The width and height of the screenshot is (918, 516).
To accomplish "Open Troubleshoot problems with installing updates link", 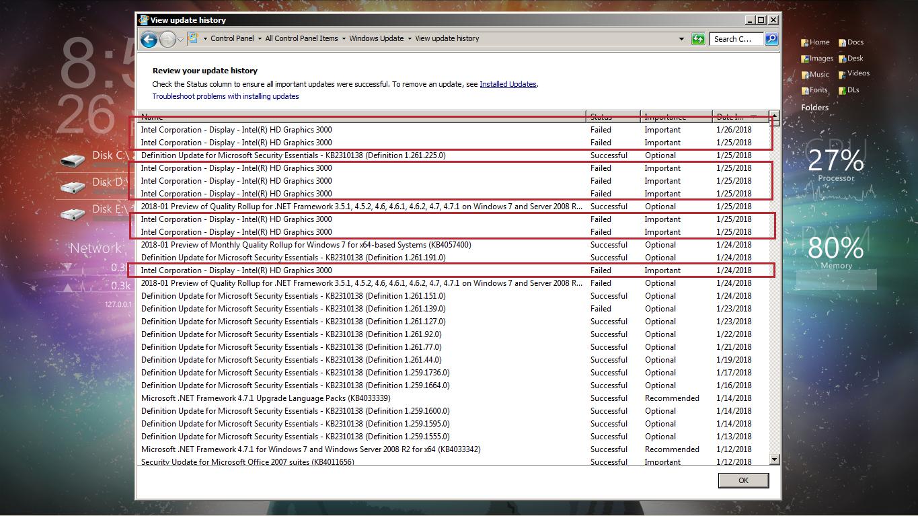I will coord(225,96).
